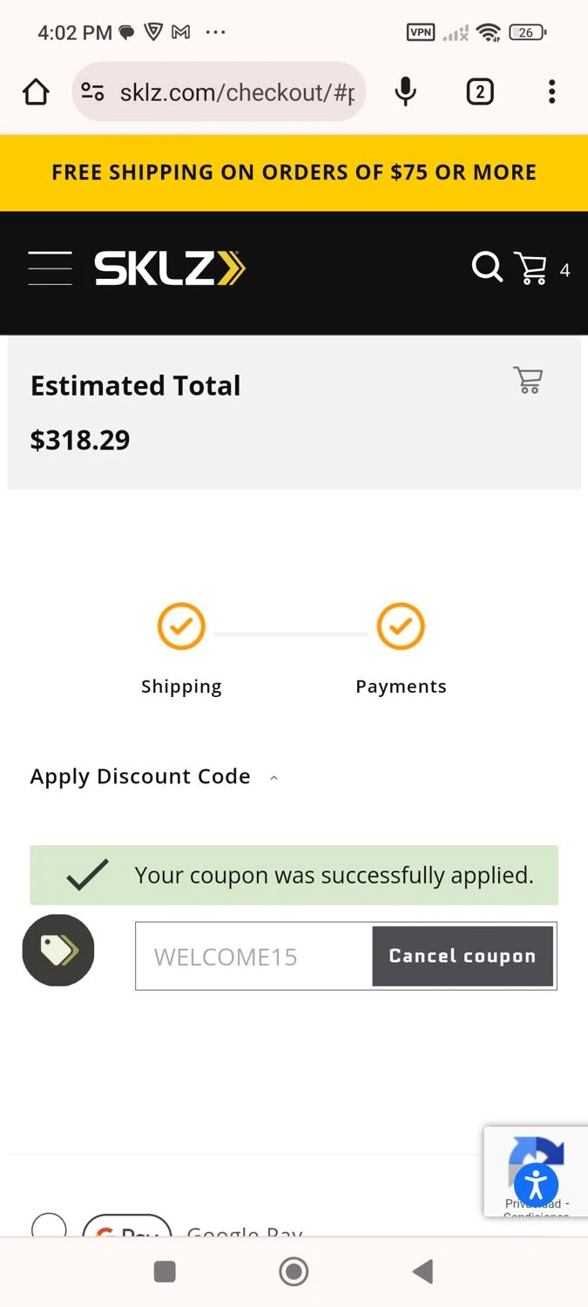This screenshot has width=588, height=1307.
Task: Open the browser tab switcher
Action: (480, 91)
